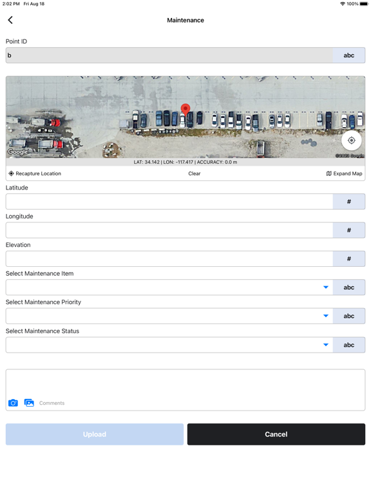The width and height of the screenshot is (371, 495).
Task: Tap the Maintenance page title
Action: click(185, 20)
